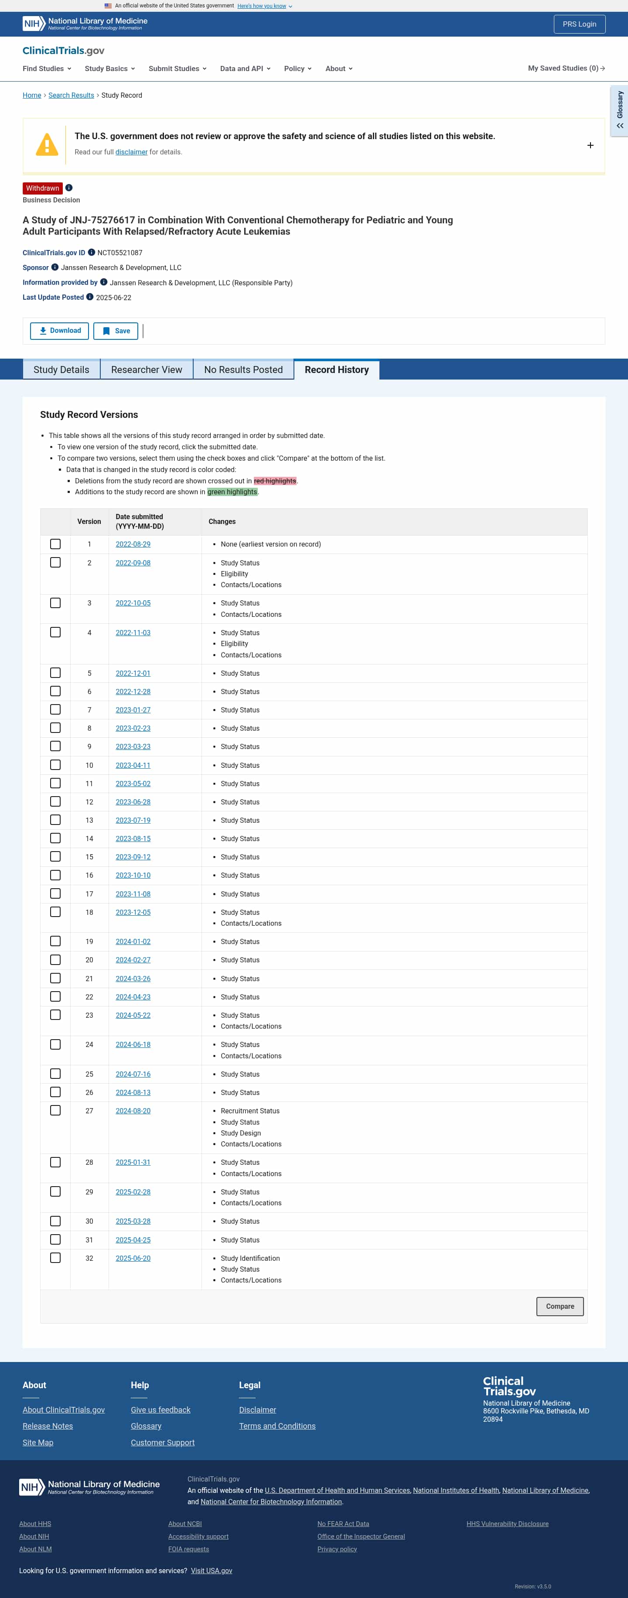
Task: Open the ClinicalTrials.gov home logo
Action: coord(63,51)
